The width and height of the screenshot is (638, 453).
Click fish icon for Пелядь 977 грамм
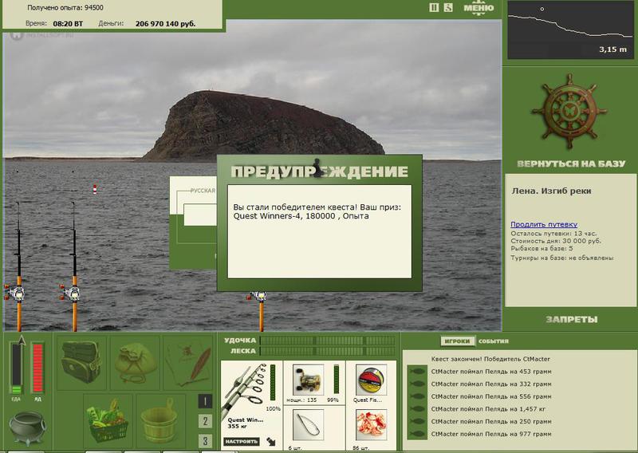pos(417,435)
